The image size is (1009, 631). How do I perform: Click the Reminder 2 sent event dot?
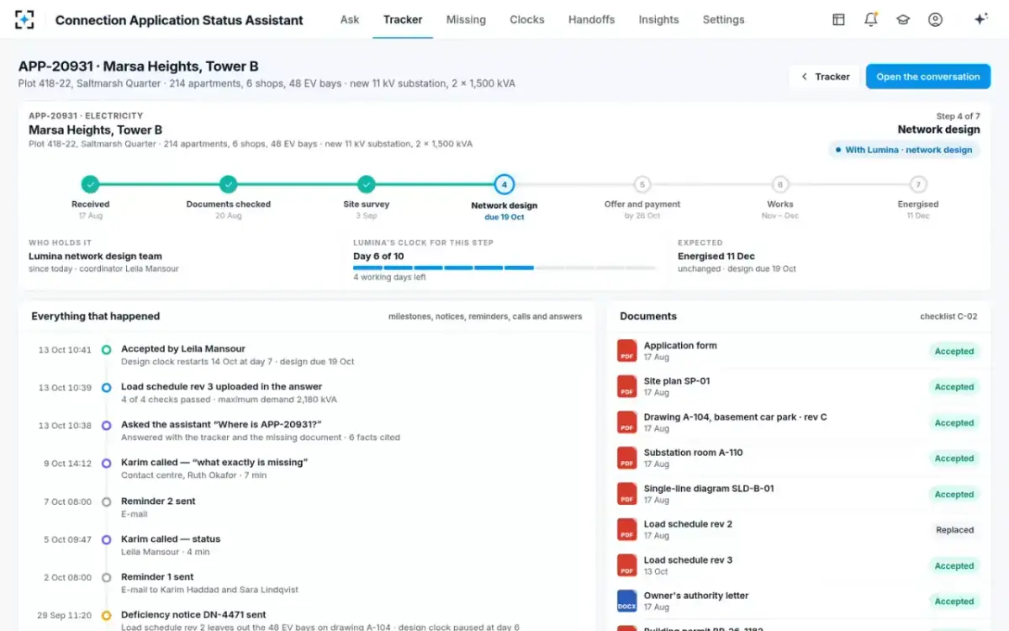click(106, 501)
